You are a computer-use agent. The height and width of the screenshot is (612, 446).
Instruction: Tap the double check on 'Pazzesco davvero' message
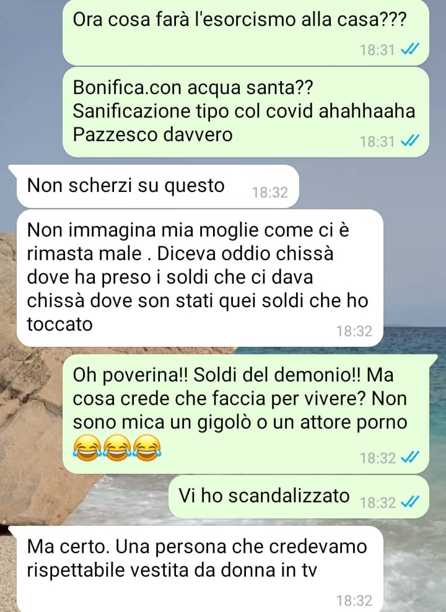410,141
